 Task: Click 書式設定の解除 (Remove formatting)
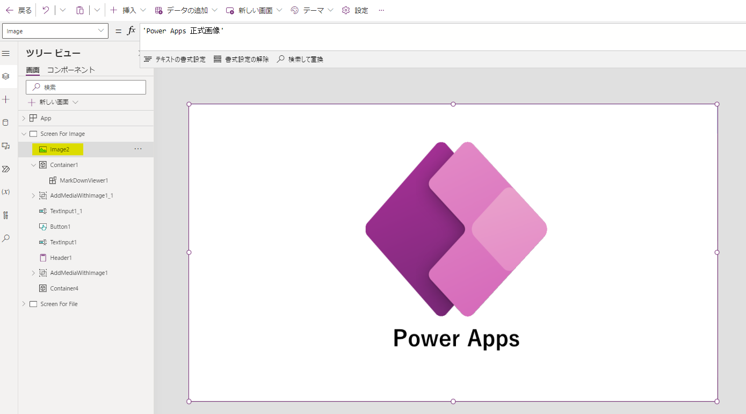point(241,59)
